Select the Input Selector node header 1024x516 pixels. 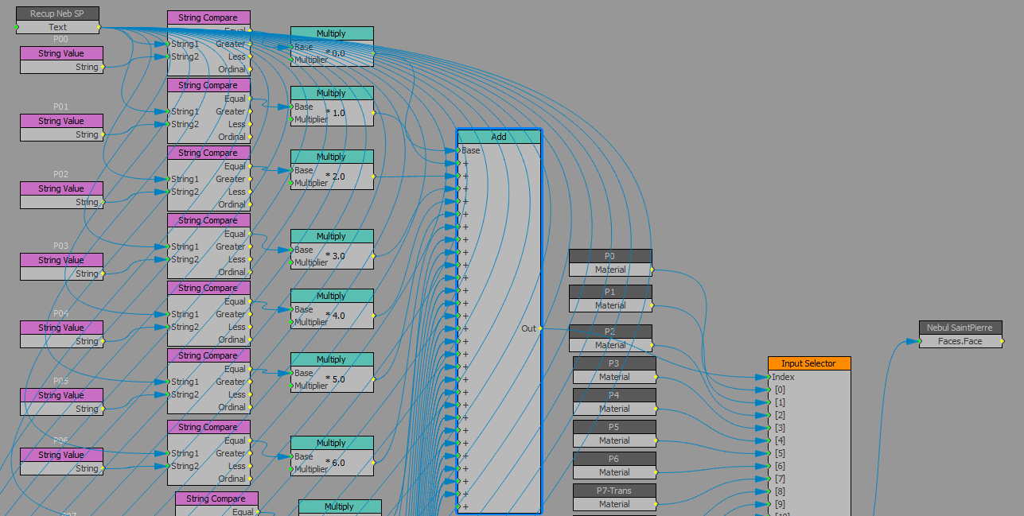click(x=809, y=363)
